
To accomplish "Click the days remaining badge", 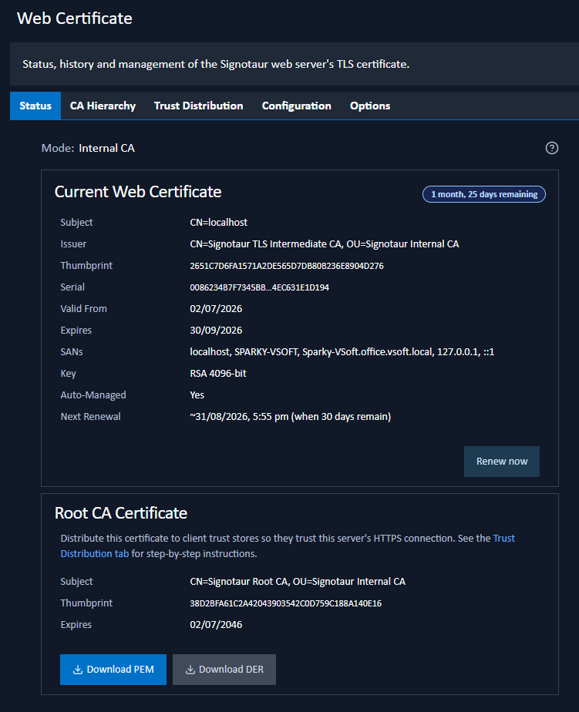I will click(x=484, y=194).
